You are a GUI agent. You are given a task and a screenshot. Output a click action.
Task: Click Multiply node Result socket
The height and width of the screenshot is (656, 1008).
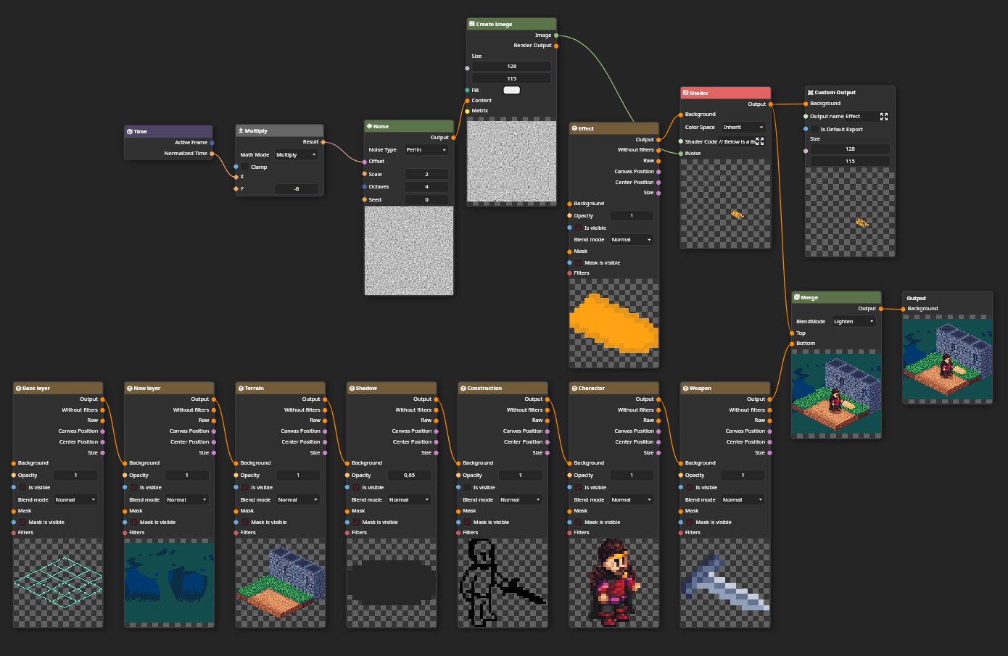(x=323, y=142)
